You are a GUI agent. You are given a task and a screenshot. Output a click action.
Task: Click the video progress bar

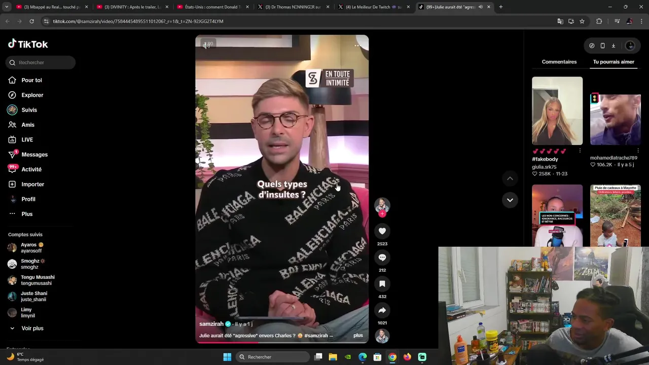click(x=282, y=342)
